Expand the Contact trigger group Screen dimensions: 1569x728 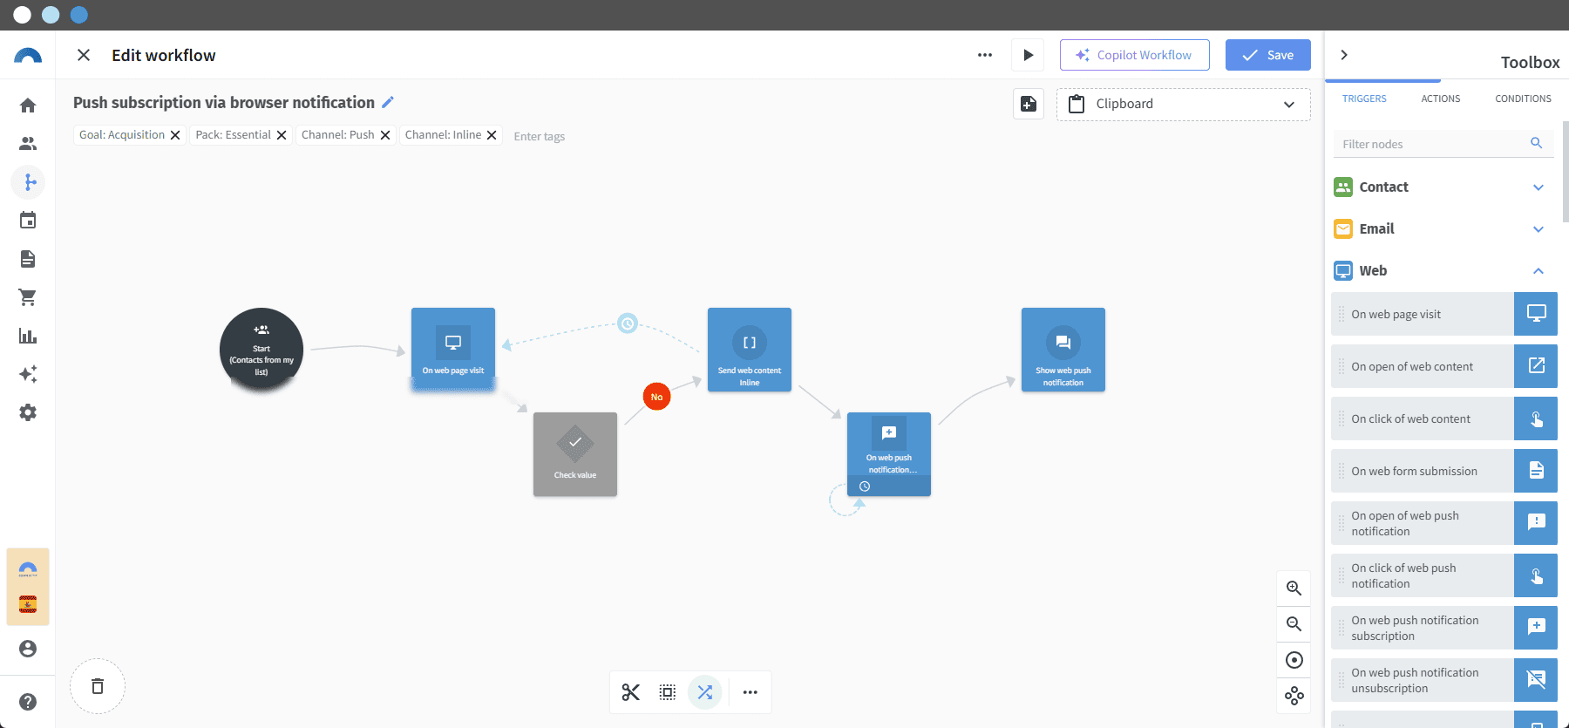(1443, 187)
